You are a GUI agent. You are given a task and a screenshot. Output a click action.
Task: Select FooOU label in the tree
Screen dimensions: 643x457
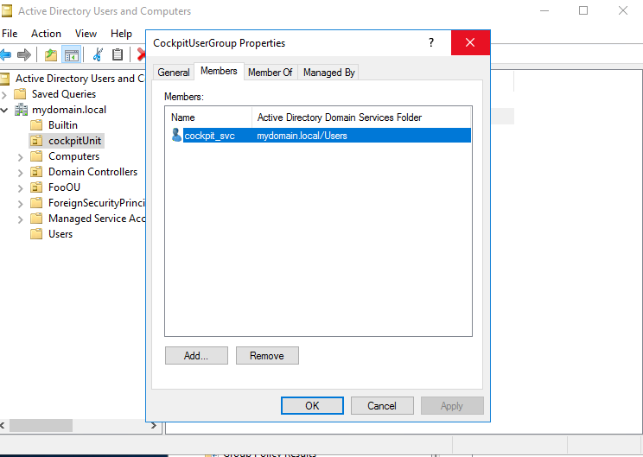point(64,187)
